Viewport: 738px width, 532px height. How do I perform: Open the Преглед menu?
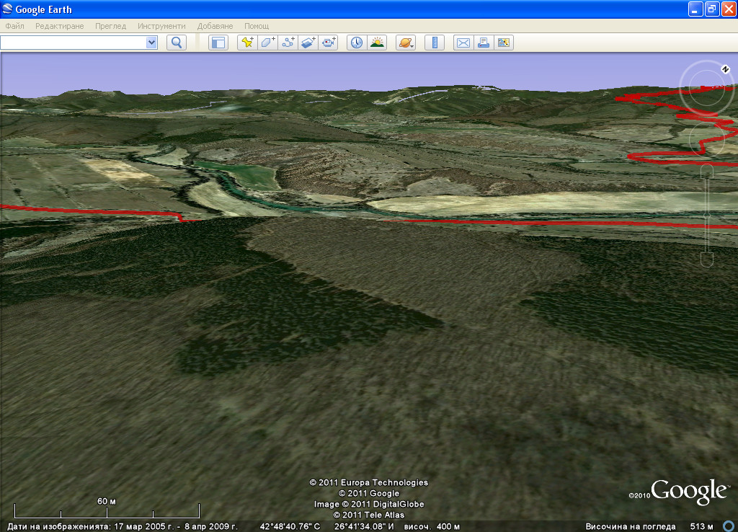pos(110,26)
